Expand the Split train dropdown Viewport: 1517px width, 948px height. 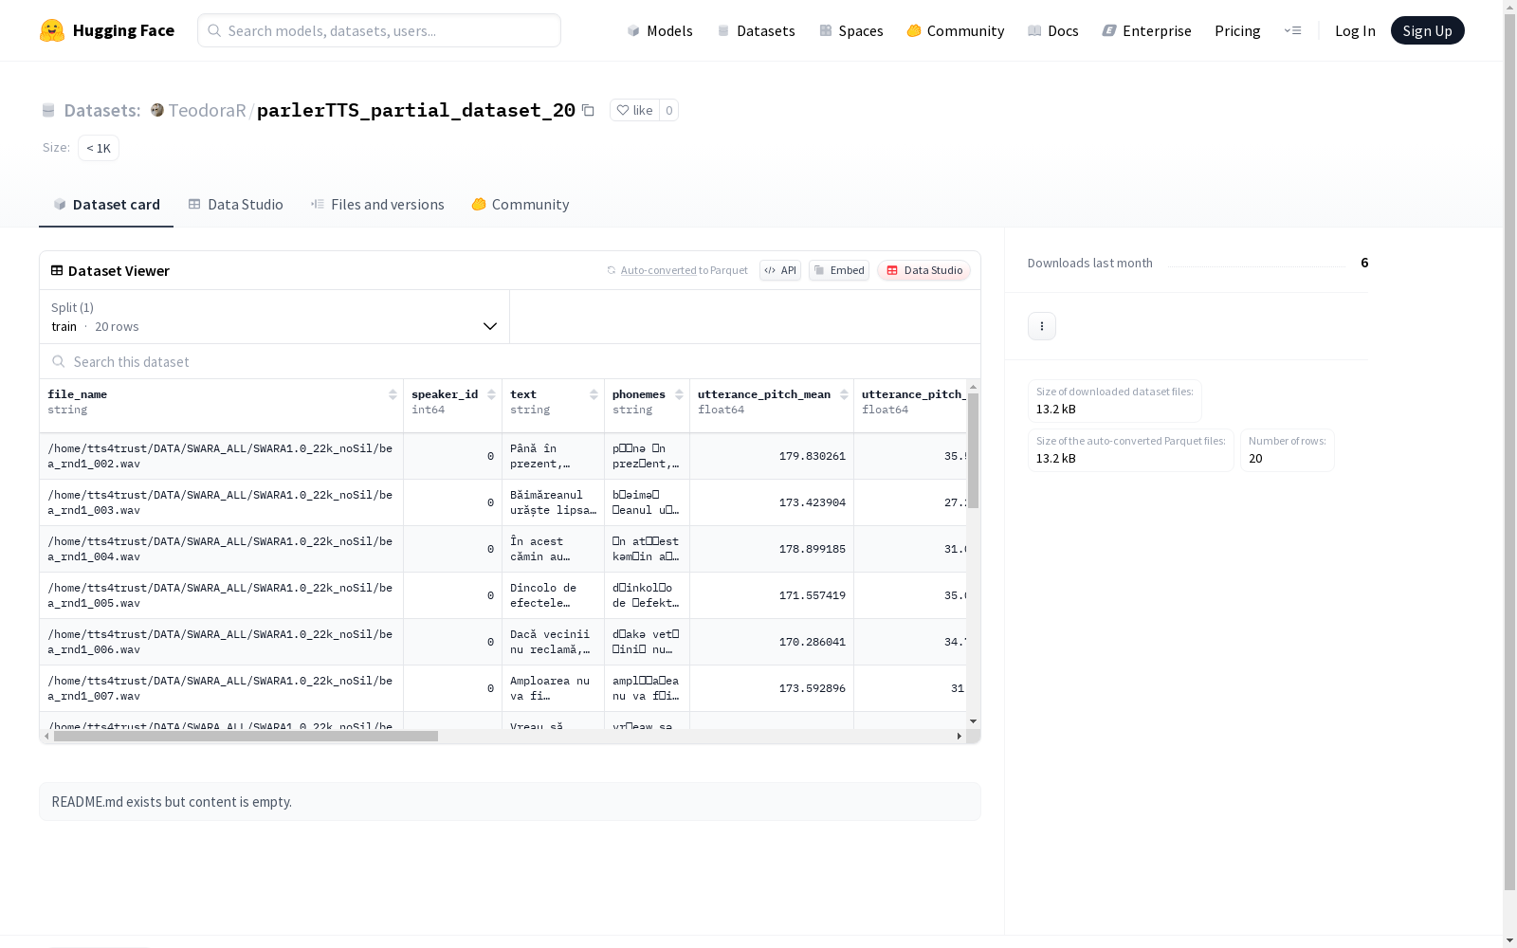275,317
